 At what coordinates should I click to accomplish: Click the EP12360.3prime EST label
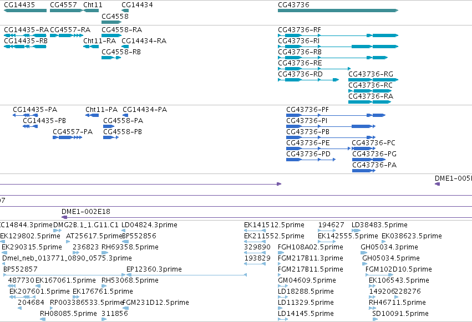click(154, 269)
